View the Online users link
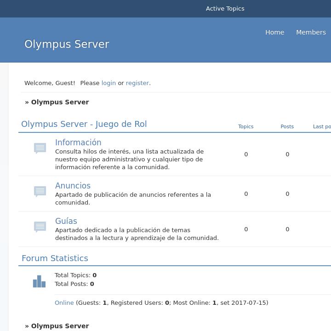This screenshot has height=331, width=331. [x=64, y=303]
